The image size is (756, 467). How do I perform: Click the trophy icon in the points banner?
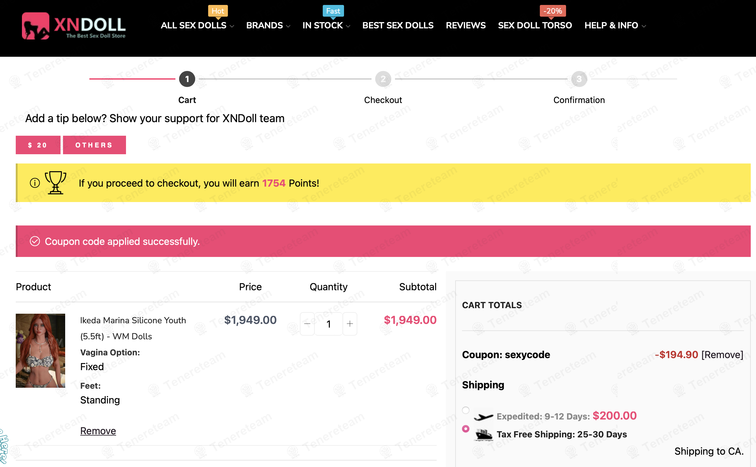(56, 183)
